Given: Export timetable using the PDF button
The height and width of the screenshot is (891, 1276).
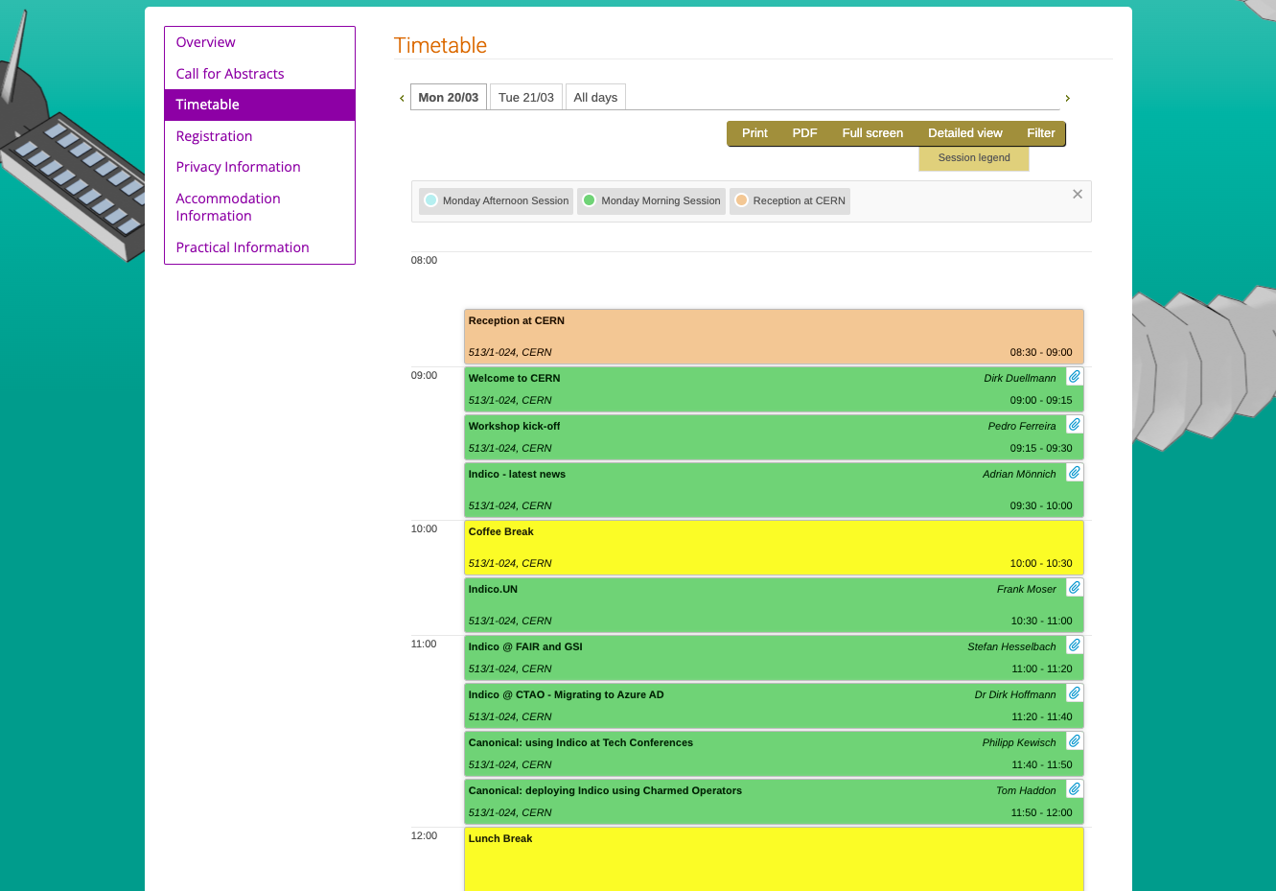Looking at the screenshot, I should click(x=804, y=133).
